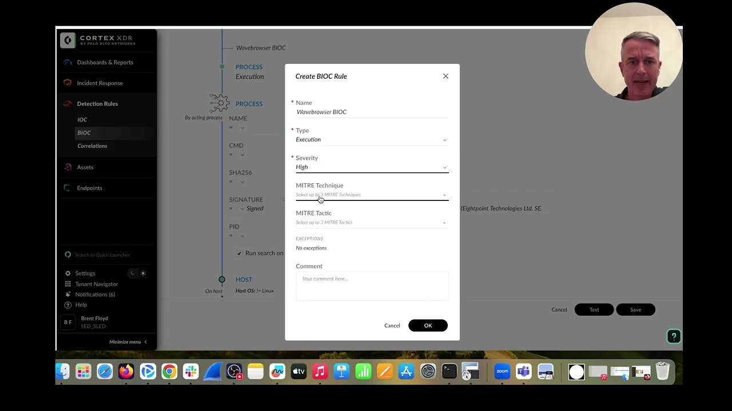Click Cancel button next to Test
This screenshot has height=411, width=732.
[x=559, y=309]
